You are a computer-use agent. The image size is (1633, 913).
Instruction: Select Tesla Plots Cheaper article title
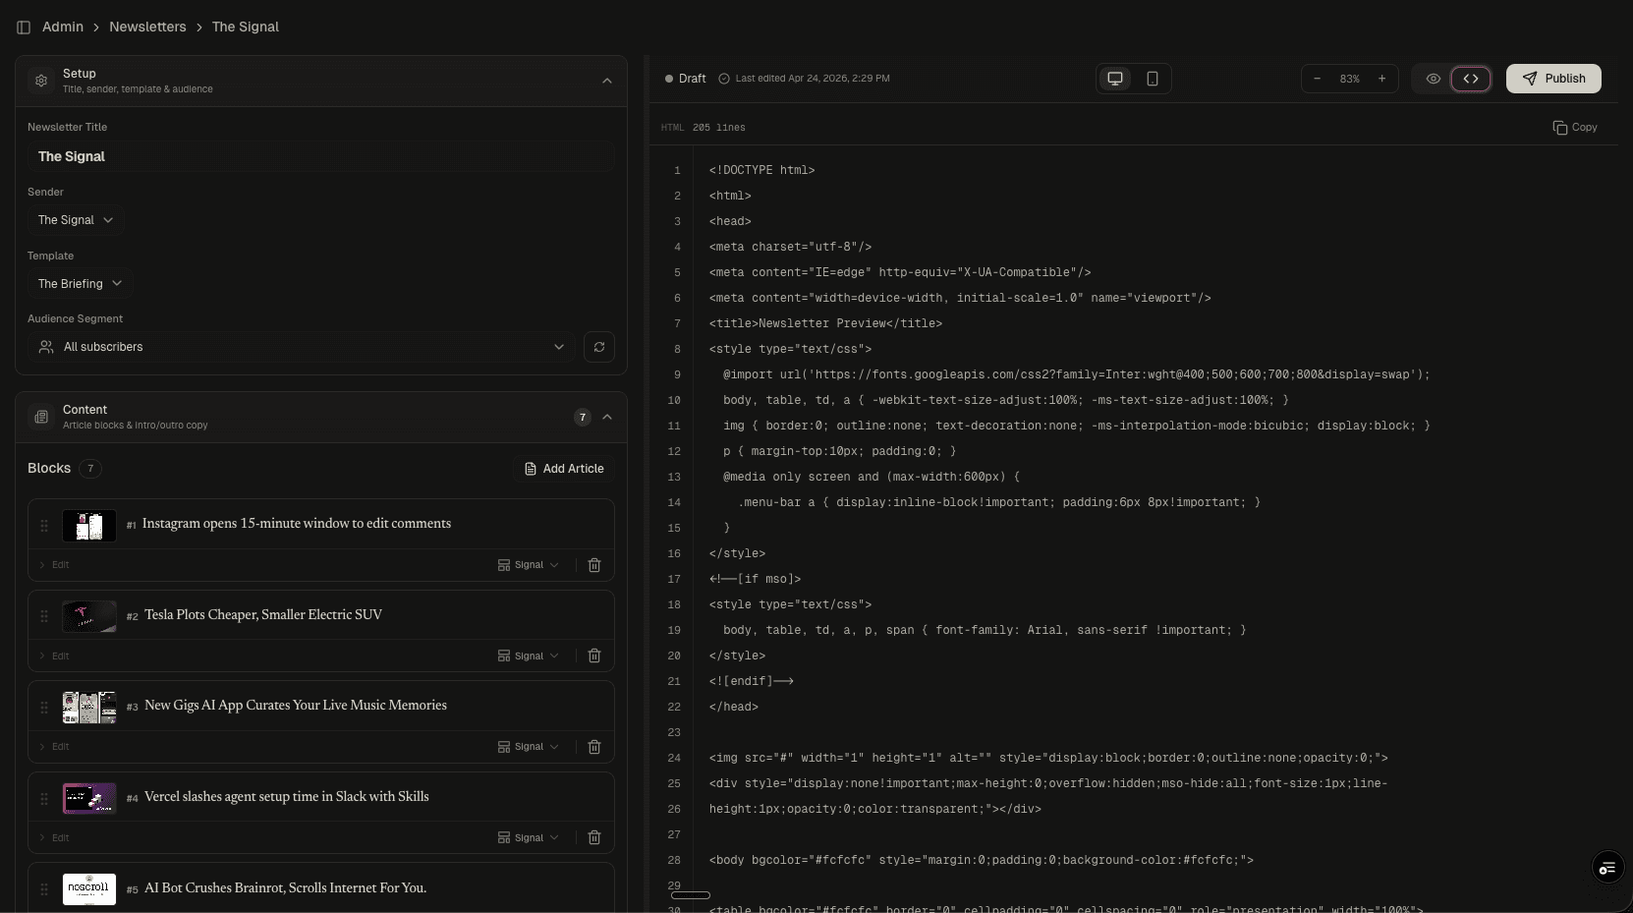pyautogui.click(x=263, y=615)
